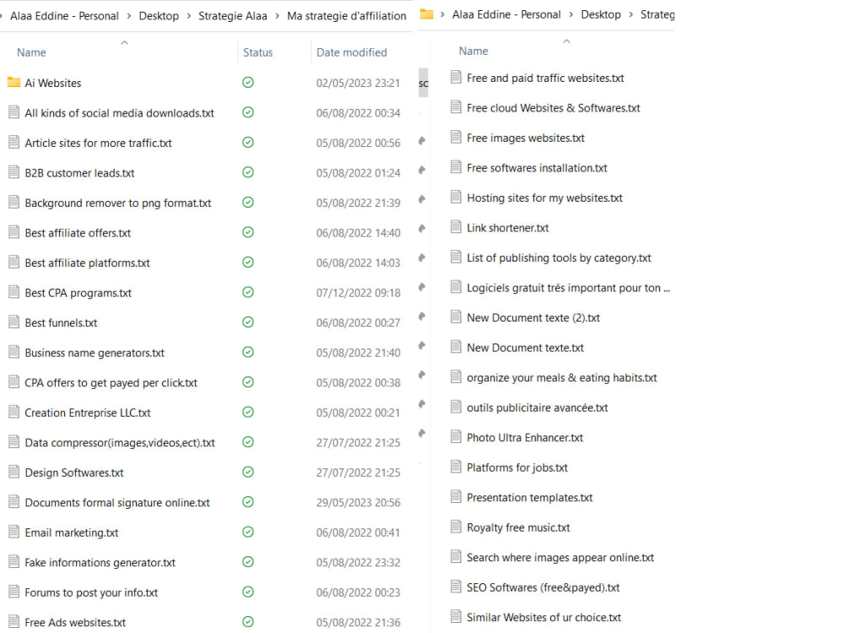
Task: Click date 29/05/2023 20:56 cell
Action: 358,502
